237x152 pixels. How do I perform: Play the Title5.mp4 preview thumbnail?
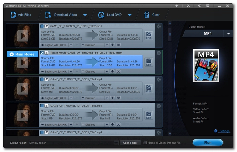click(23, 116)
